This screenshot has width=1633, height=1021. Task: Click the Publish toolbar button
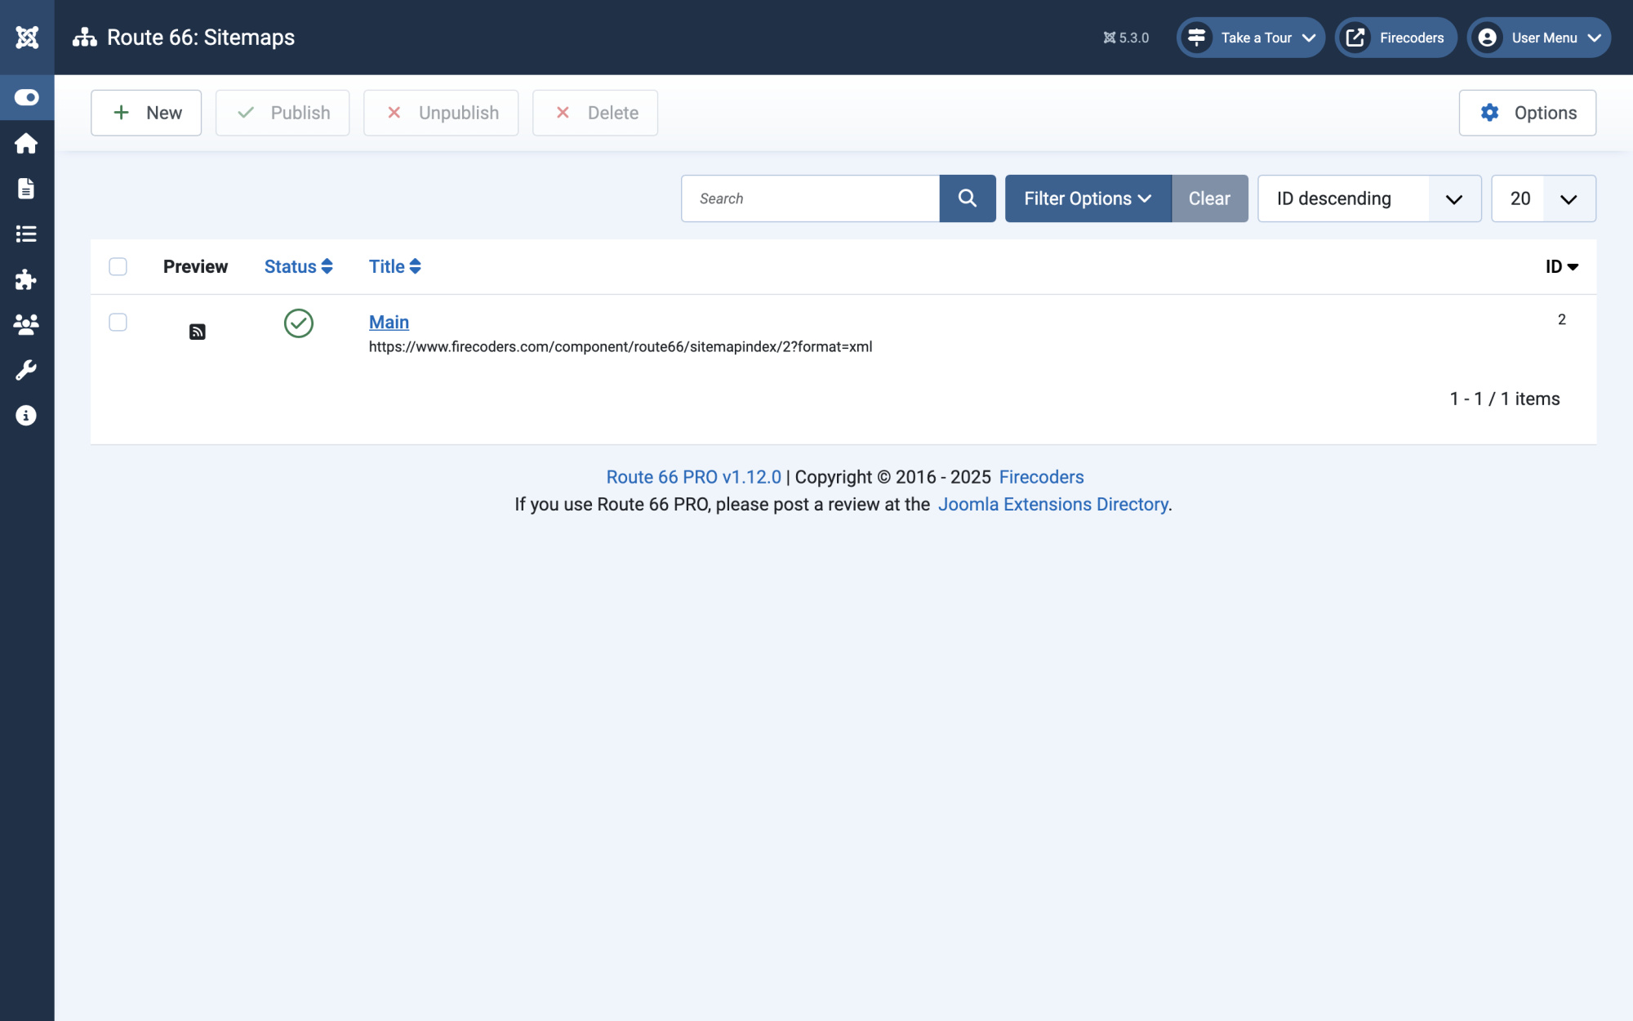click(x=283, y=113)
